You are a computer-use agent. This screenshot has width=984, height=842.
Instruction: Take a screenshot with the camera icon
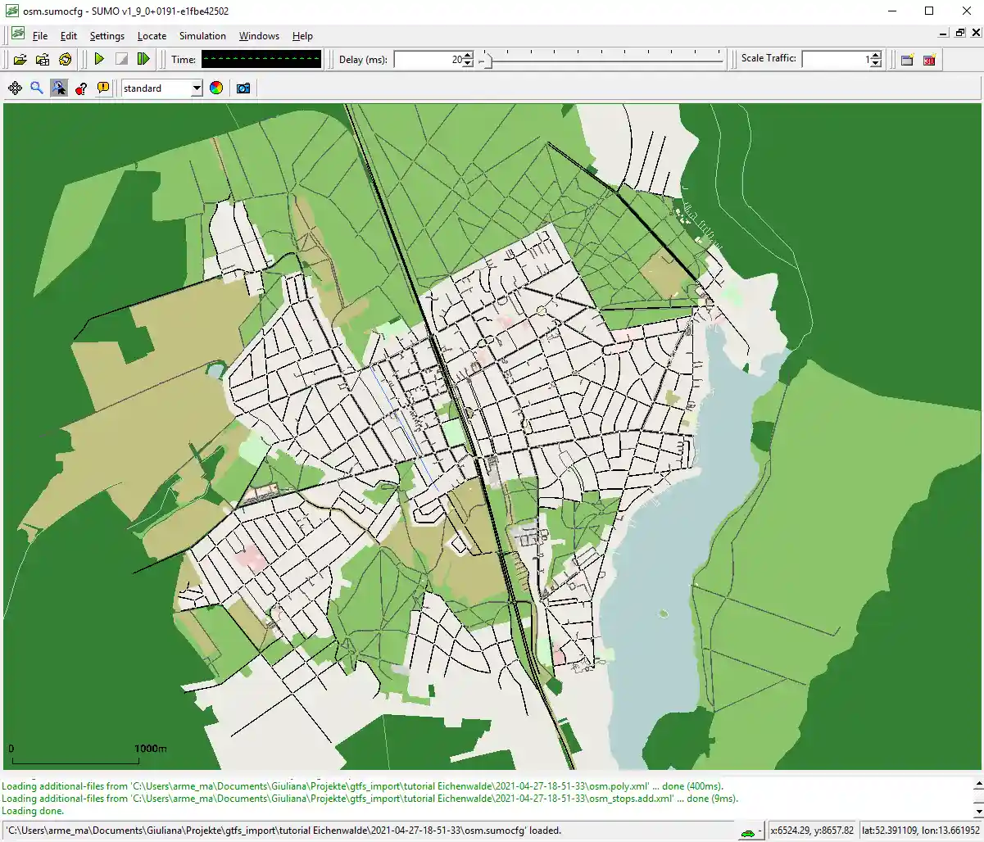coord(243,88)
